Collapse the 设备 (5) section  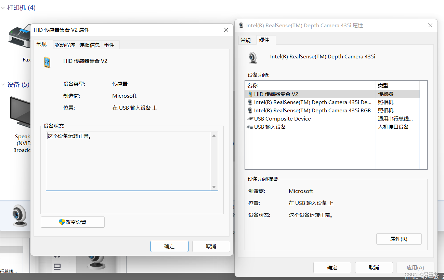(3, 85)
